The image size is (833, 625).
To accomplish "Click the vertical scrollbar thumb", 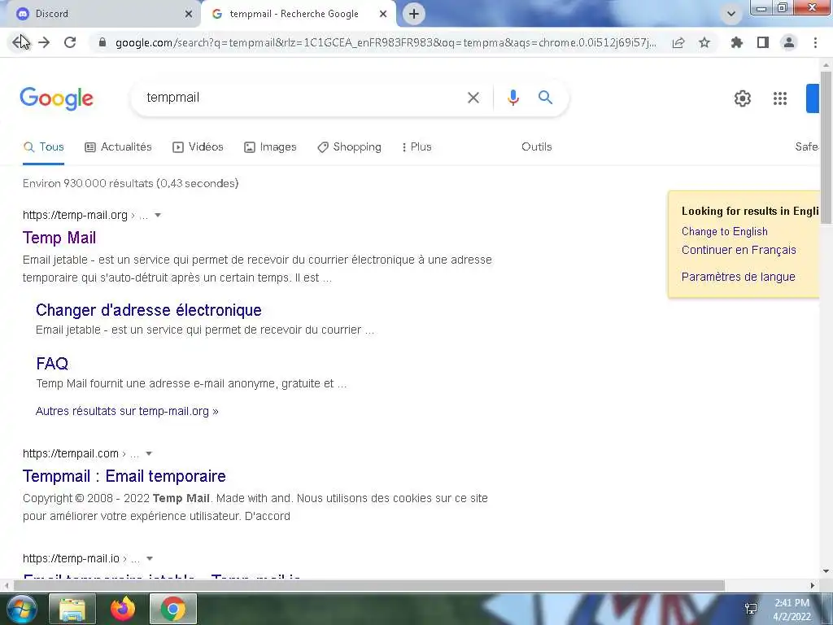I will pos(826,149).
